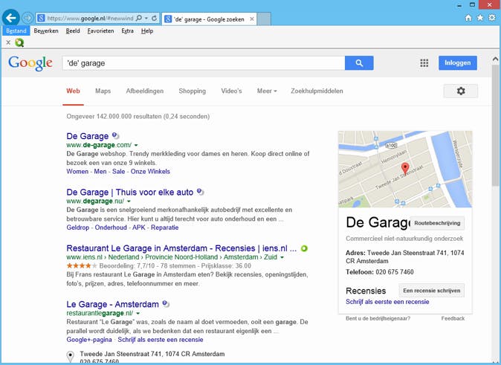This screenshot has width=501, height=365.
Task: Click green circle icon after iens.nl title
Action: pos(304,248)
